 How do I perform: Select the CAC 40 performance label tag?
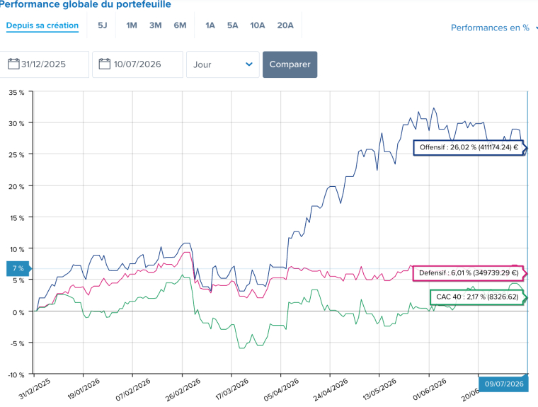tap(479, 297)
